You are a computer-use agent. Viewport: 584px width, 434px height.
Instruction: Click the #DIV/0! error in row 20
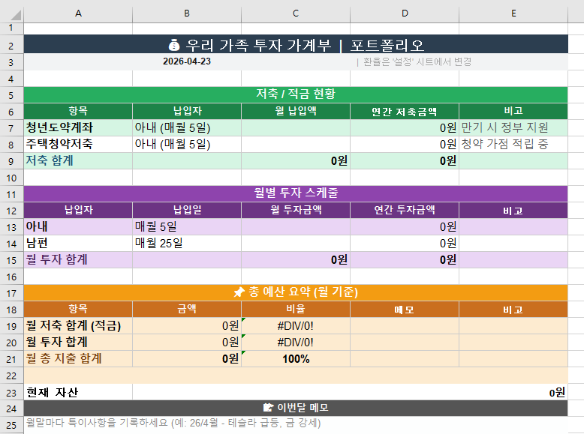pyautogui.click(x=296, y=342)
